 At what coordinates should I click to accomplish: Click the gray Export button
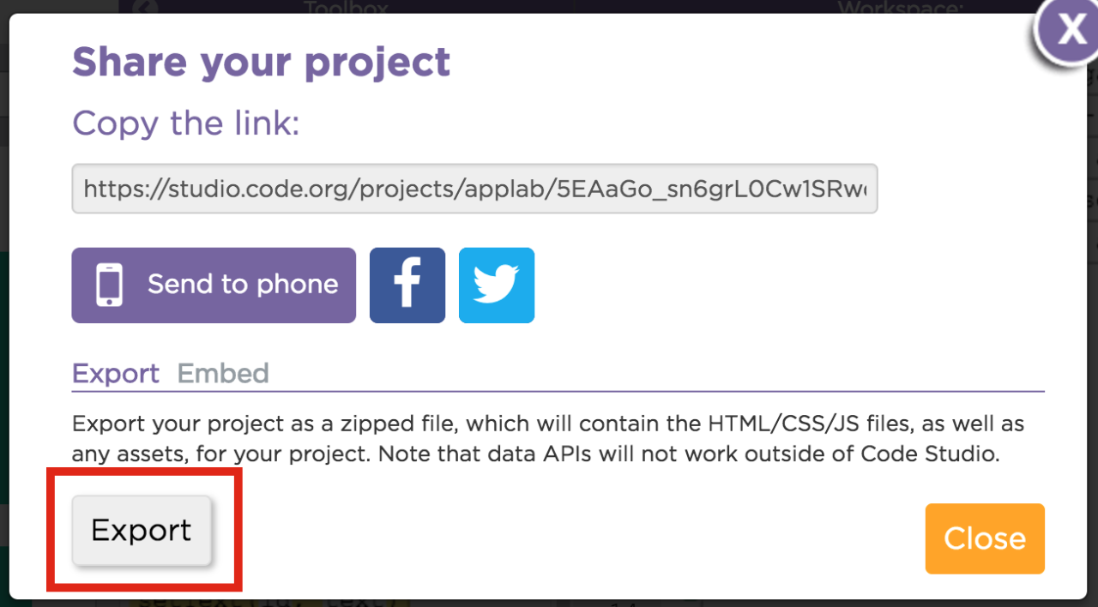(x=142, y=531)
